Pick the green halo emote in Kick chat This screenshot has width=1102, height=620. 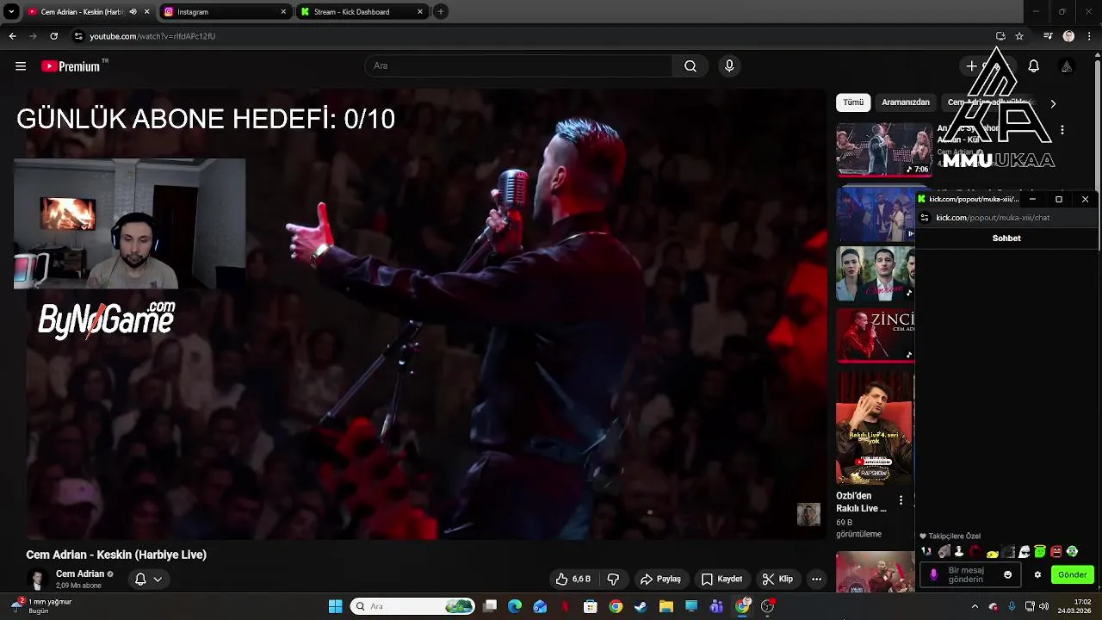pyautogui.click(x=1040, y=551)
